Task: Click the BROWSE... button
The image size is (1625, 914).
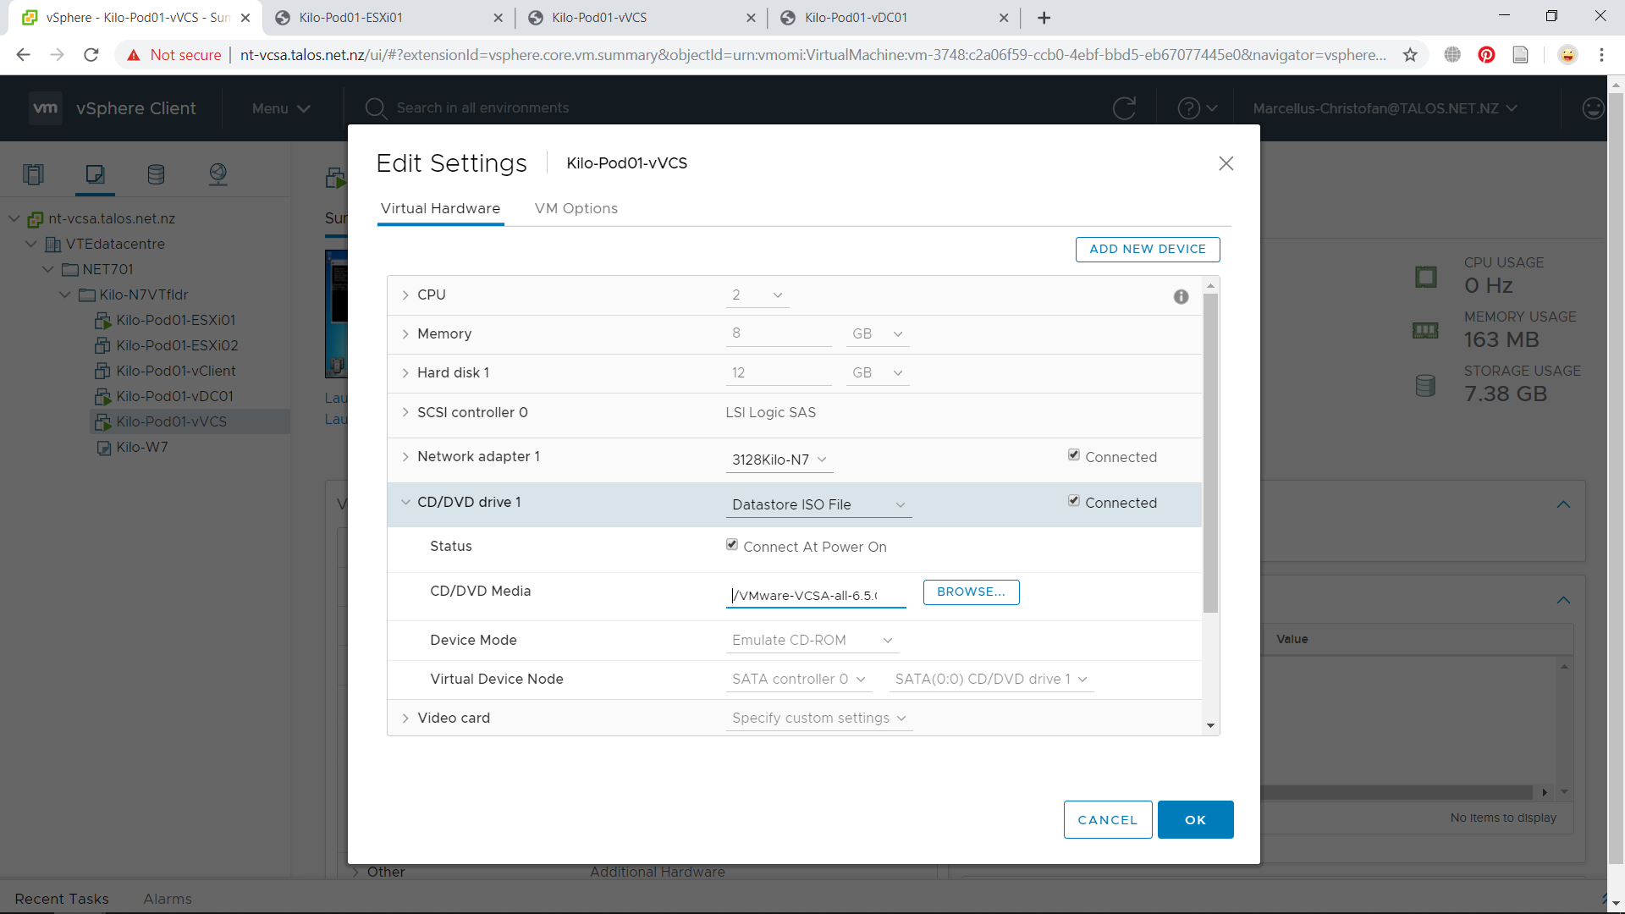Action: (971, 592)
